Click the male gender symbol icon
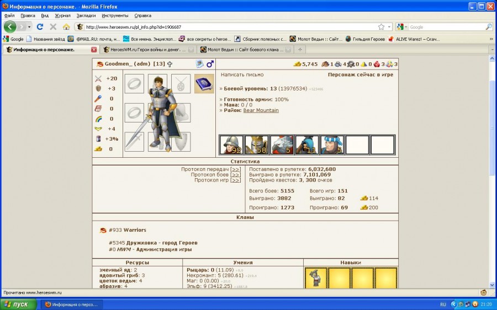This screenshot has width=497, height=310. point(210,64)
